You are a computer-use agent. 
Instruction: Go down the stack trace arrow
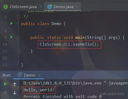(15, 93)
